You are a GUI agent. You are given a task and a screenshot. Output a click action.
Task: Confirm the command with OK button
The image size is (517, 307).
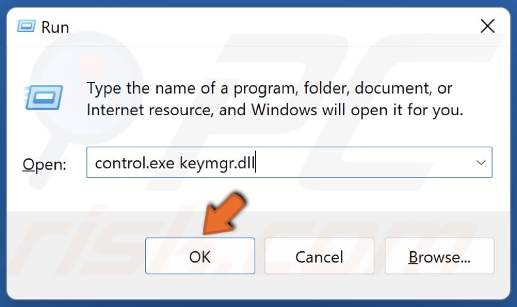click(x=200, y=256)
